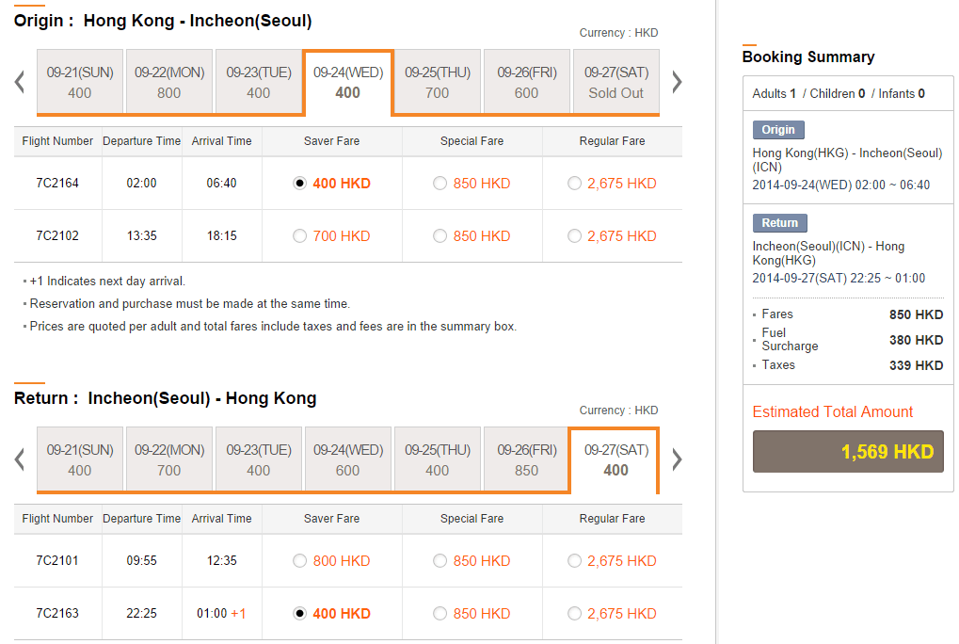Switch return date to 09-23(TUE)

[x=259, y=459]
